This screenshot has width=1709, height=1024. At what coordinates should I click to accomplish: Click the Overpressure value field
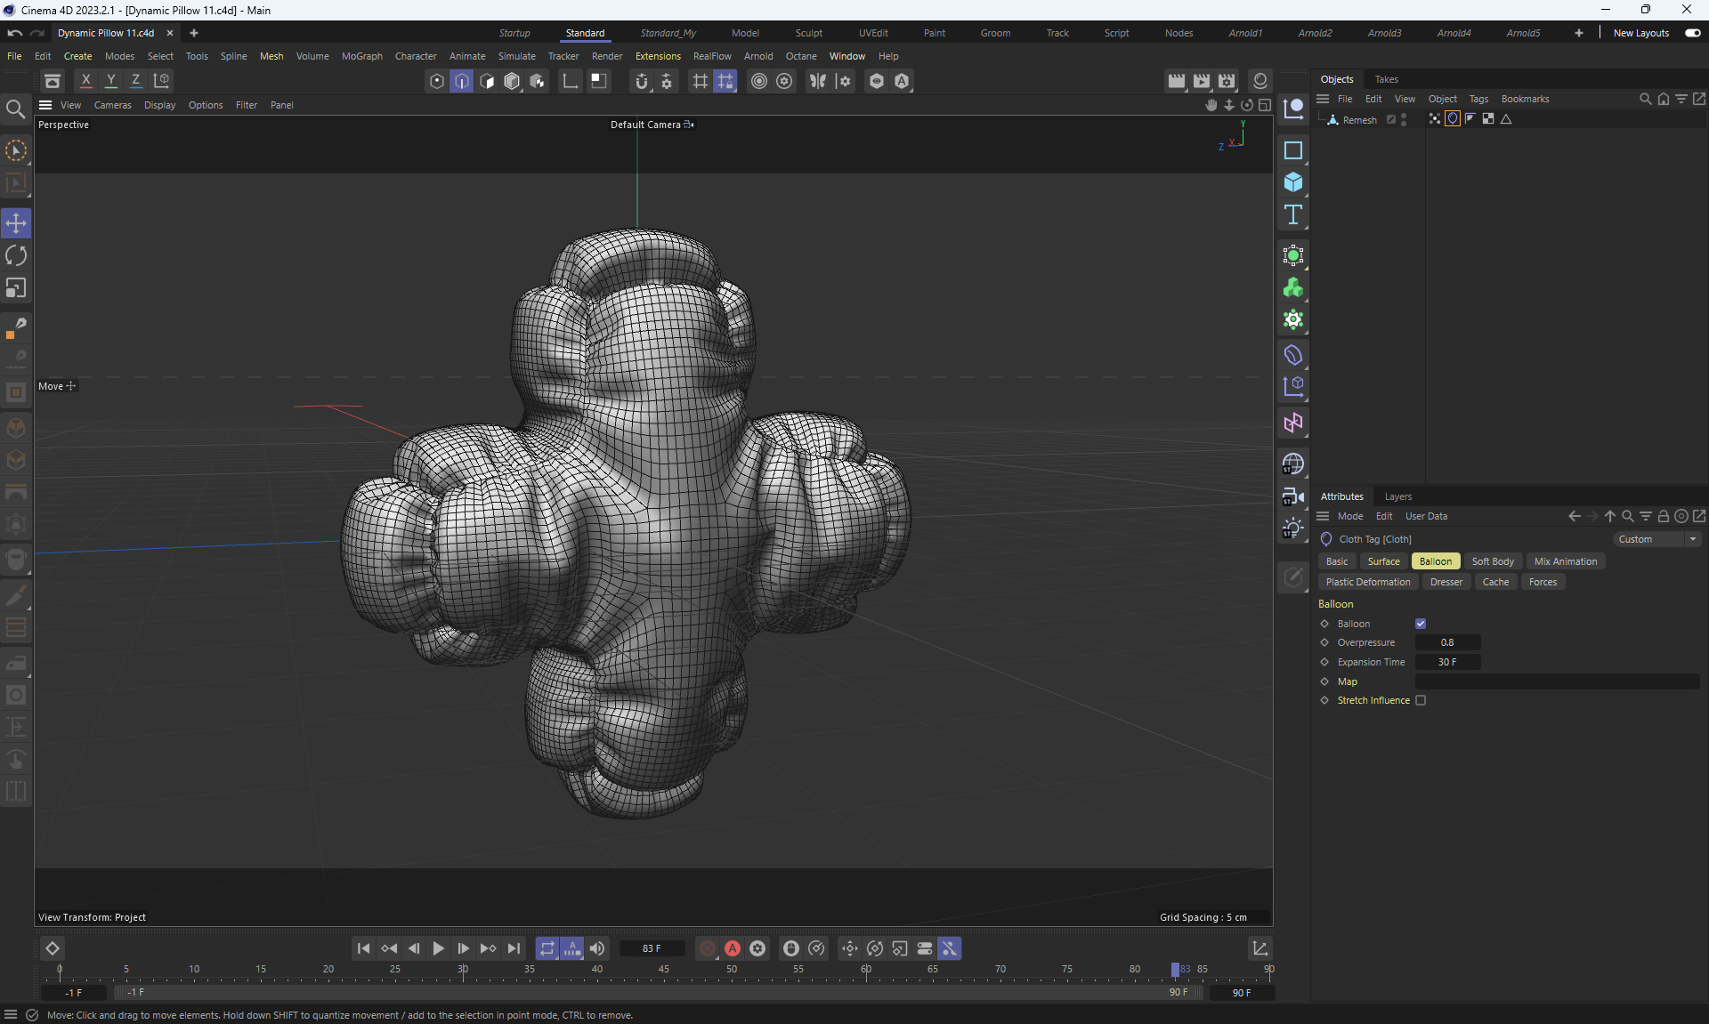point(1447,642)
